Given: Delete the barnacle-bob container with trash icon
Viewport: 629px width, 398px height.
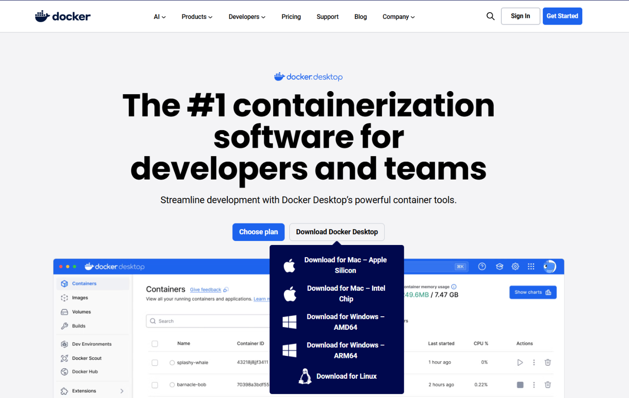Looking at the screenshot, I should 548,385.
